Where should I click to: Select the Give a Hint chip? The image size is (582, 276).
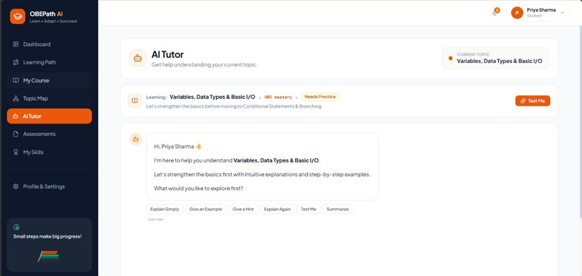(x=243, y=209)
